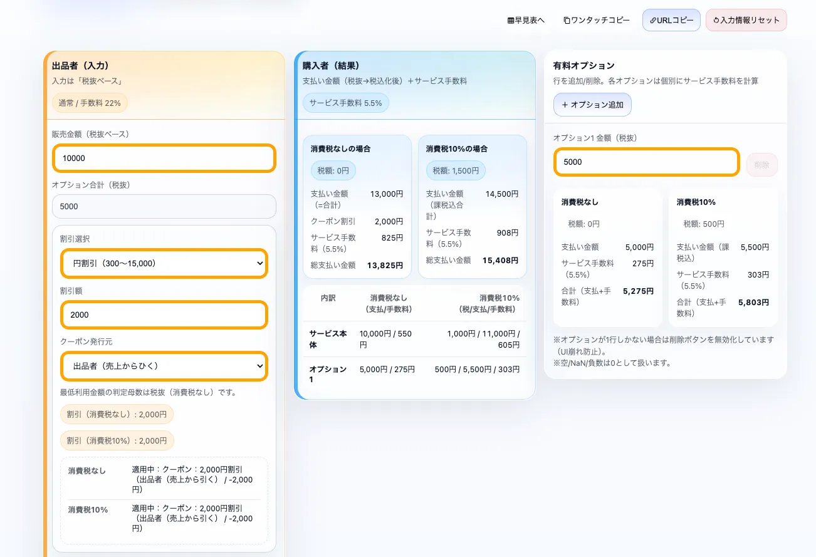Screen dimensions: 816x557
Task: Click the 削除 button next to オプション1
Action: [x=761, y=165]
